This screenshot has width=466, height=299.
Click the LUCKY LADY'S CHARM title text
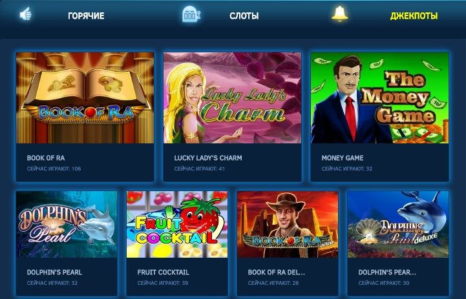pos(208,158)
